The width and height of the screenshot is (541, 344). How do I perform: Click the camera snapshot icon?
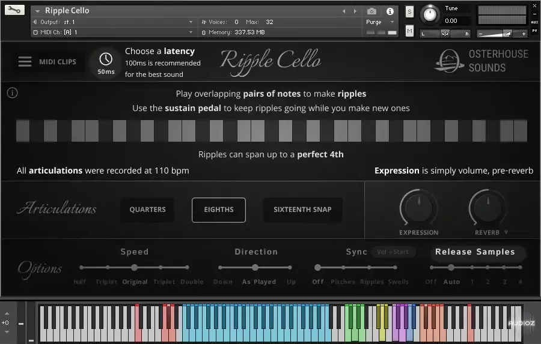[x=372, y=11]
